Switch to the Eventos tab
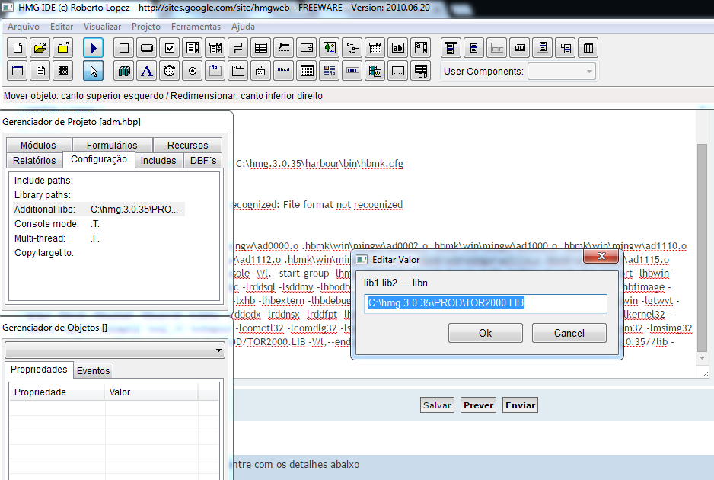This screenshot has height=480, width=714. coord(94,371)
